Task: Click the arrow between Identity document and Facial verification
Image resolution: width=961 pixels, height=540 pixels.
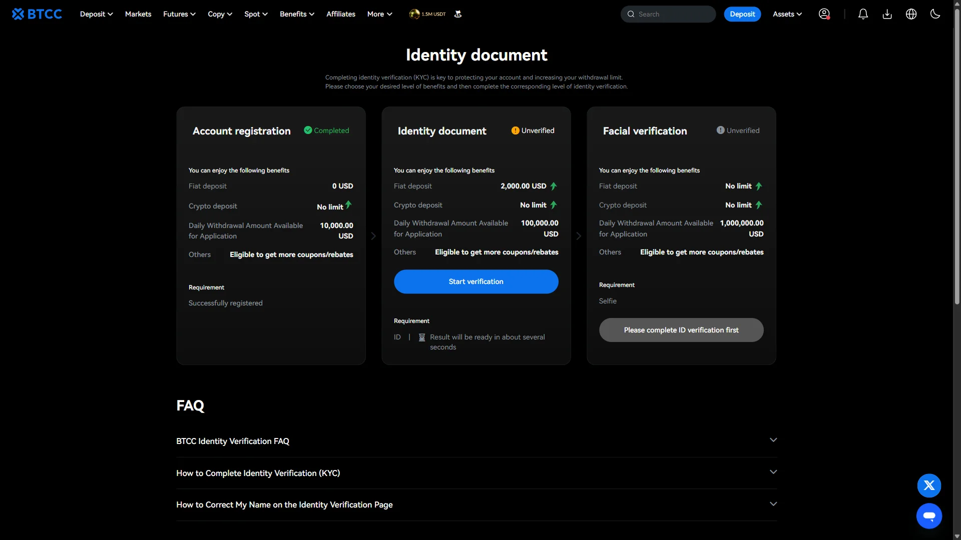Action: click(579, 236)
